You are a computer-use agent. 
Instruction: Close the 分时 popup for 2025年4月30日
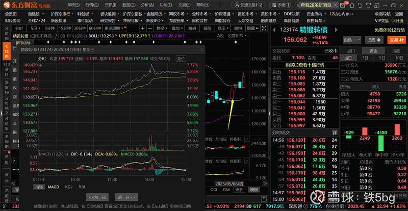tap(202, 49)
